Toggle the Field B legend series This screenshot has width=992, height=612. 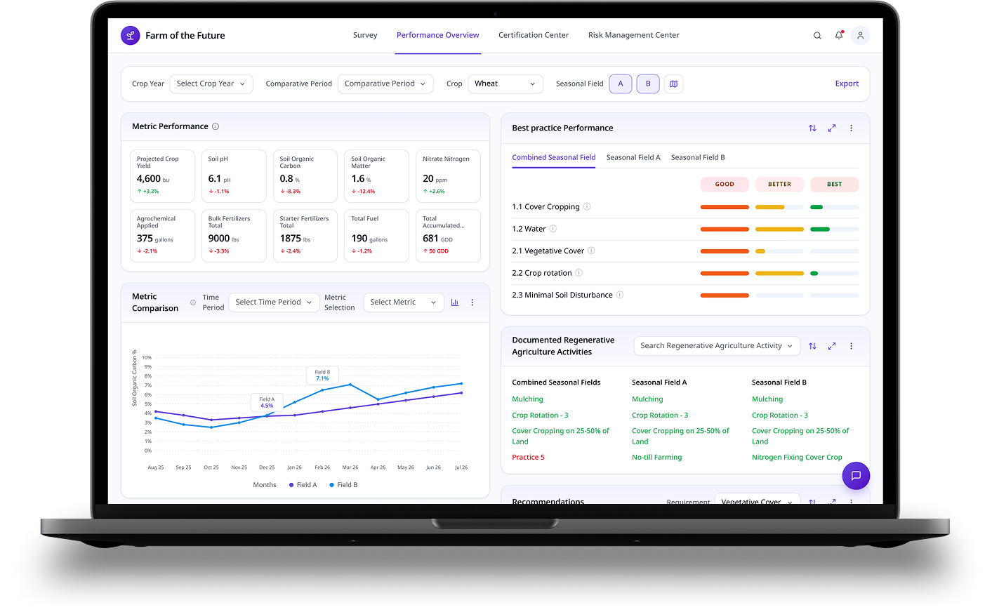coord(344,485)
